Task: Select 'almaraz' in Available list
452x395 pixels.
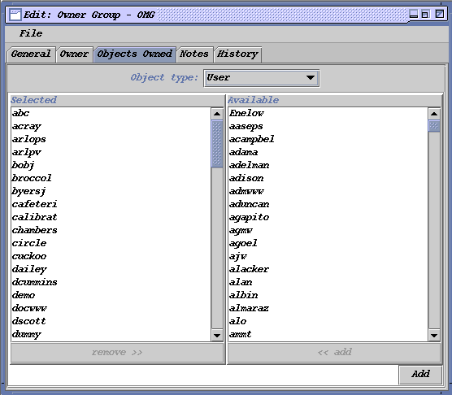Action: (x=328, y=308)
